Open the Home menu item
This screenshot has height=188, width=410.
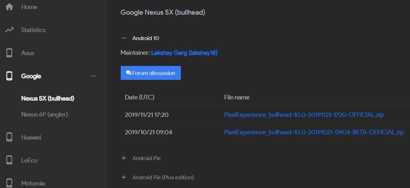(x=29, y=7)
